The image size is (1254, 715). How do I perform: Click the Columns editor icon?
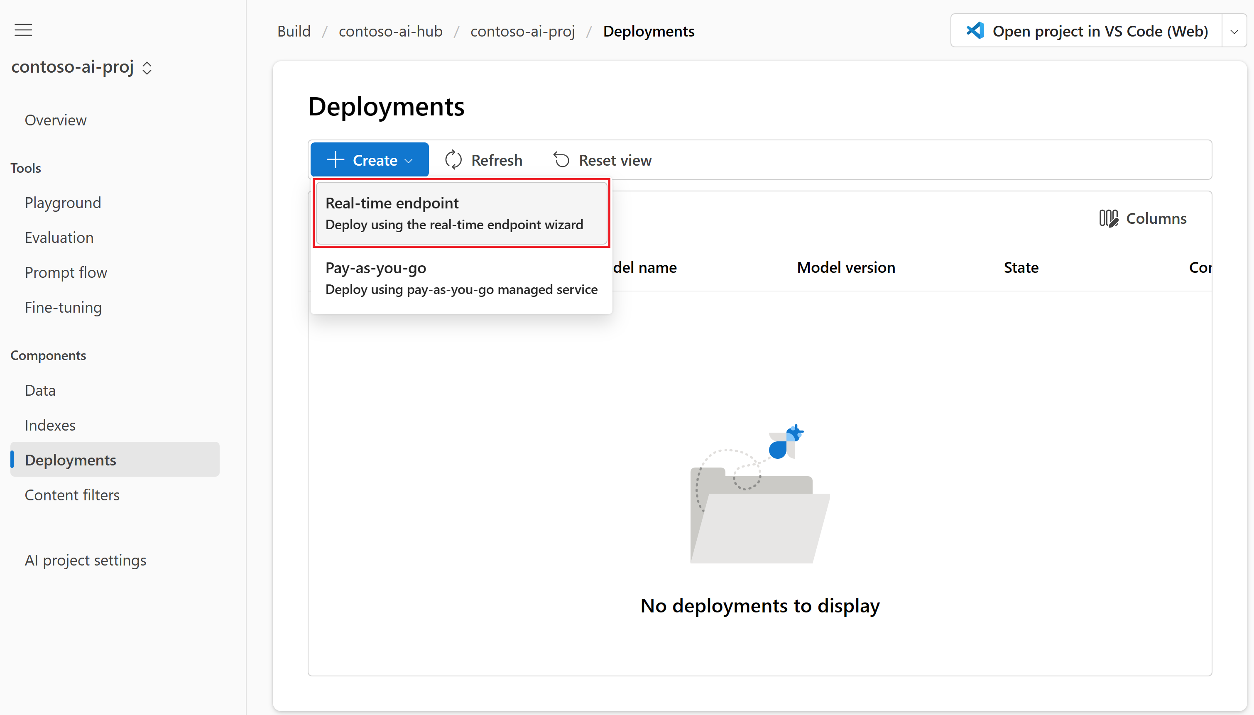tap(1108, 218)
